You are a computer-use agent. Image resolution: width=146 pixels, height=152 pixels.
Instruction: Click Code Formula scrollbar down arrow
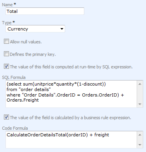point(140,145)
